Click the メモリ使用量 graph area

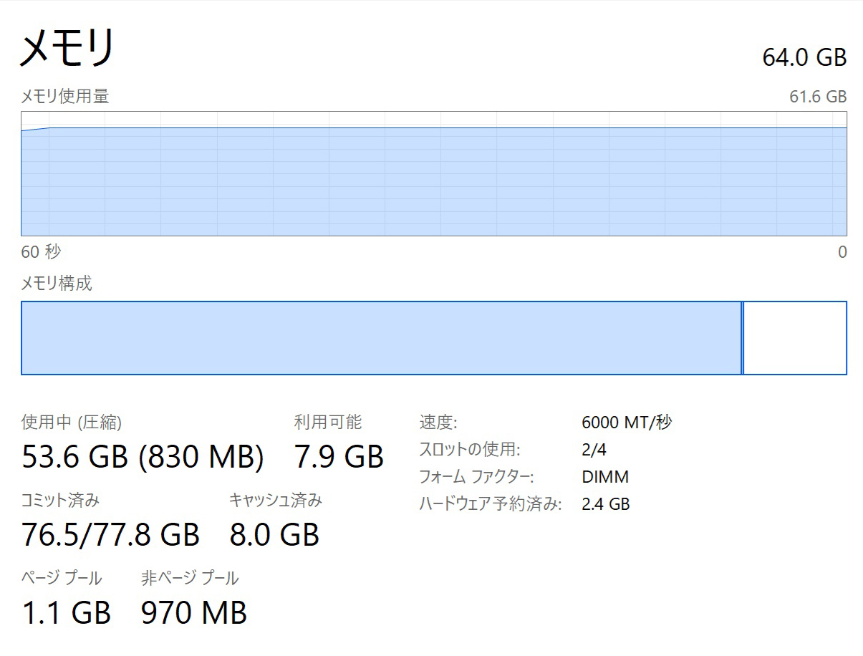point(434,174)
